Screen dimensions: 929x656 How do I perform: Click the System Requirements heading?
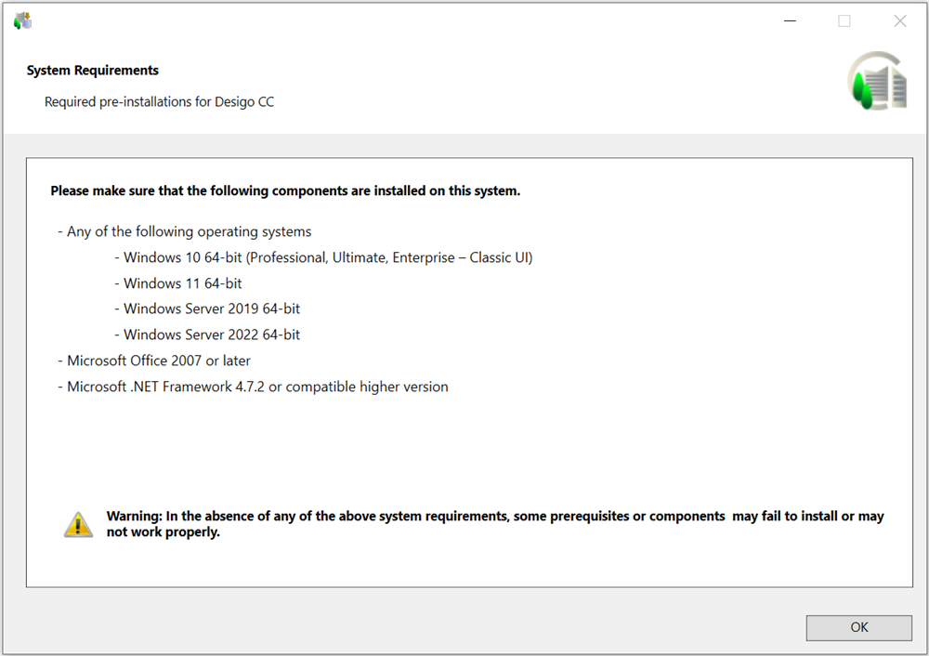tap(93, 71)
